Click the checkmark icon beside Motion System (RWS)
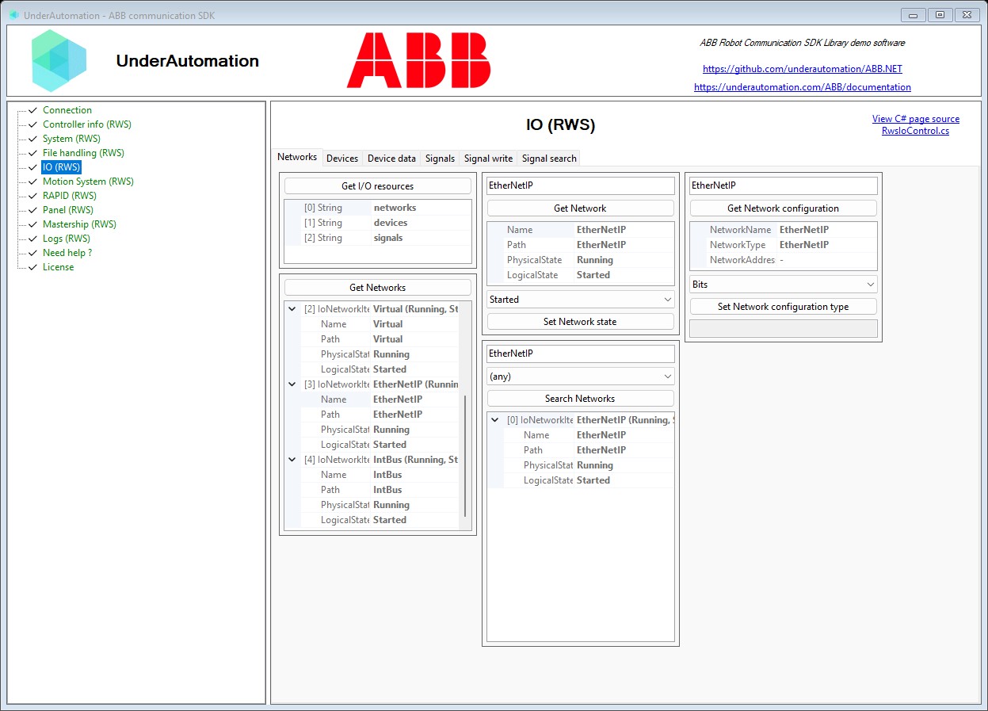 pos(32,182)
